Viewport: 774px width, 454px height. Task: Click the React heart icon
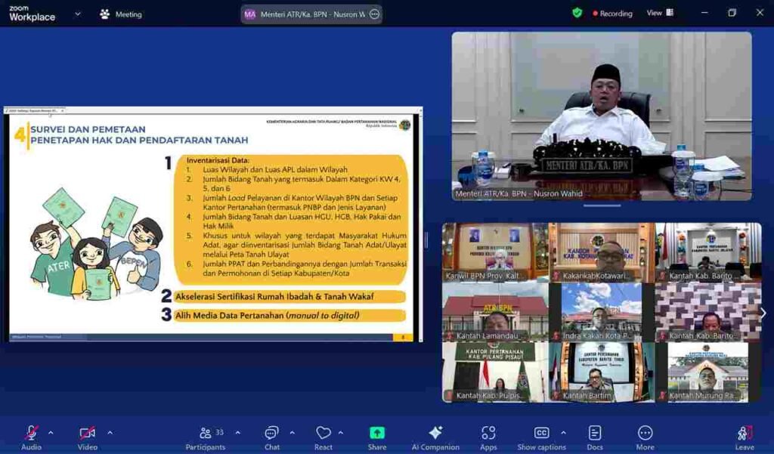(x=324, y=437)
